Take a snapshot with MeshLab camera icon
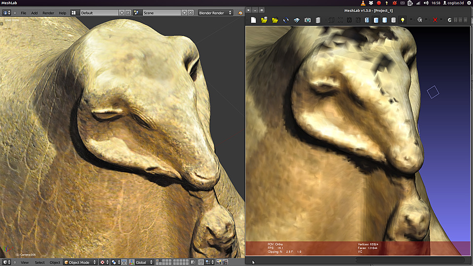The image size is (473, 266). point(307,20)
